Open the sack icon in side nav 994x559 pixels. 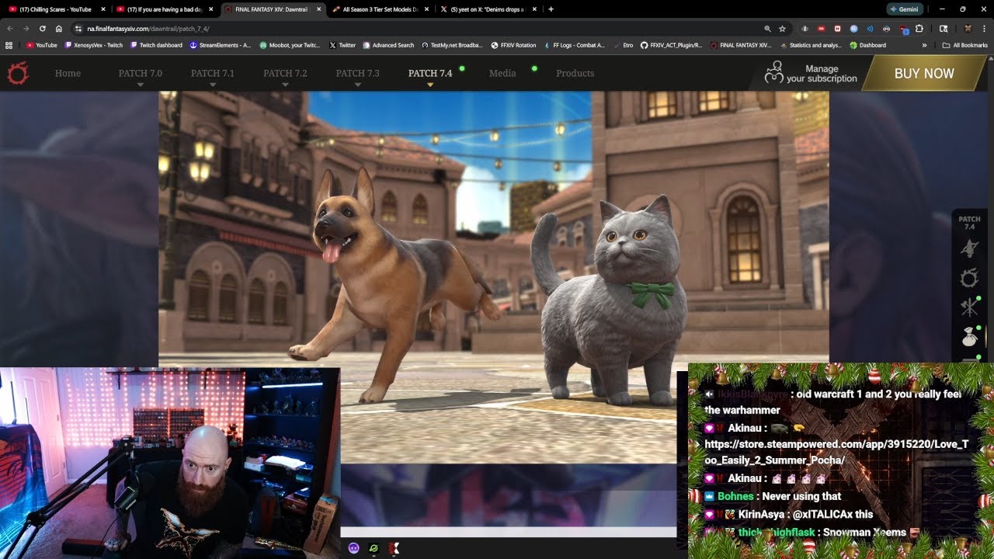(x=969, y=337)
